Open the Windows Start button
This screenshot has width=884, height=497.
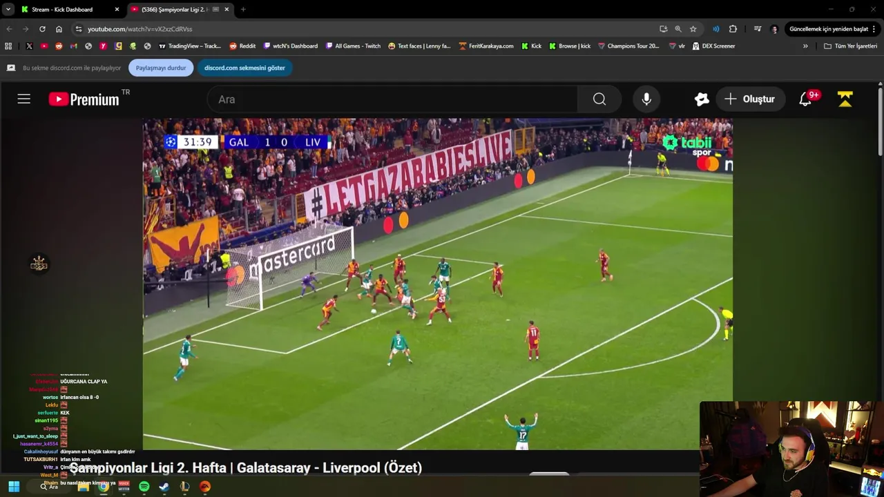tap(14, 487)
